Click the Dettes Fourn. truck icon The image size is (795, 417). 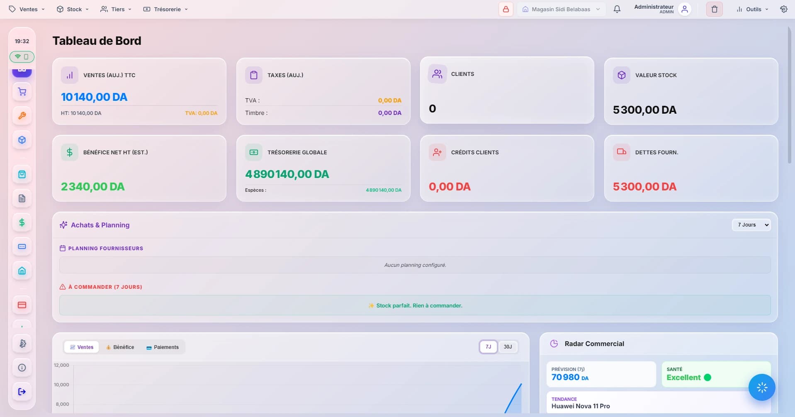point(622,152)
